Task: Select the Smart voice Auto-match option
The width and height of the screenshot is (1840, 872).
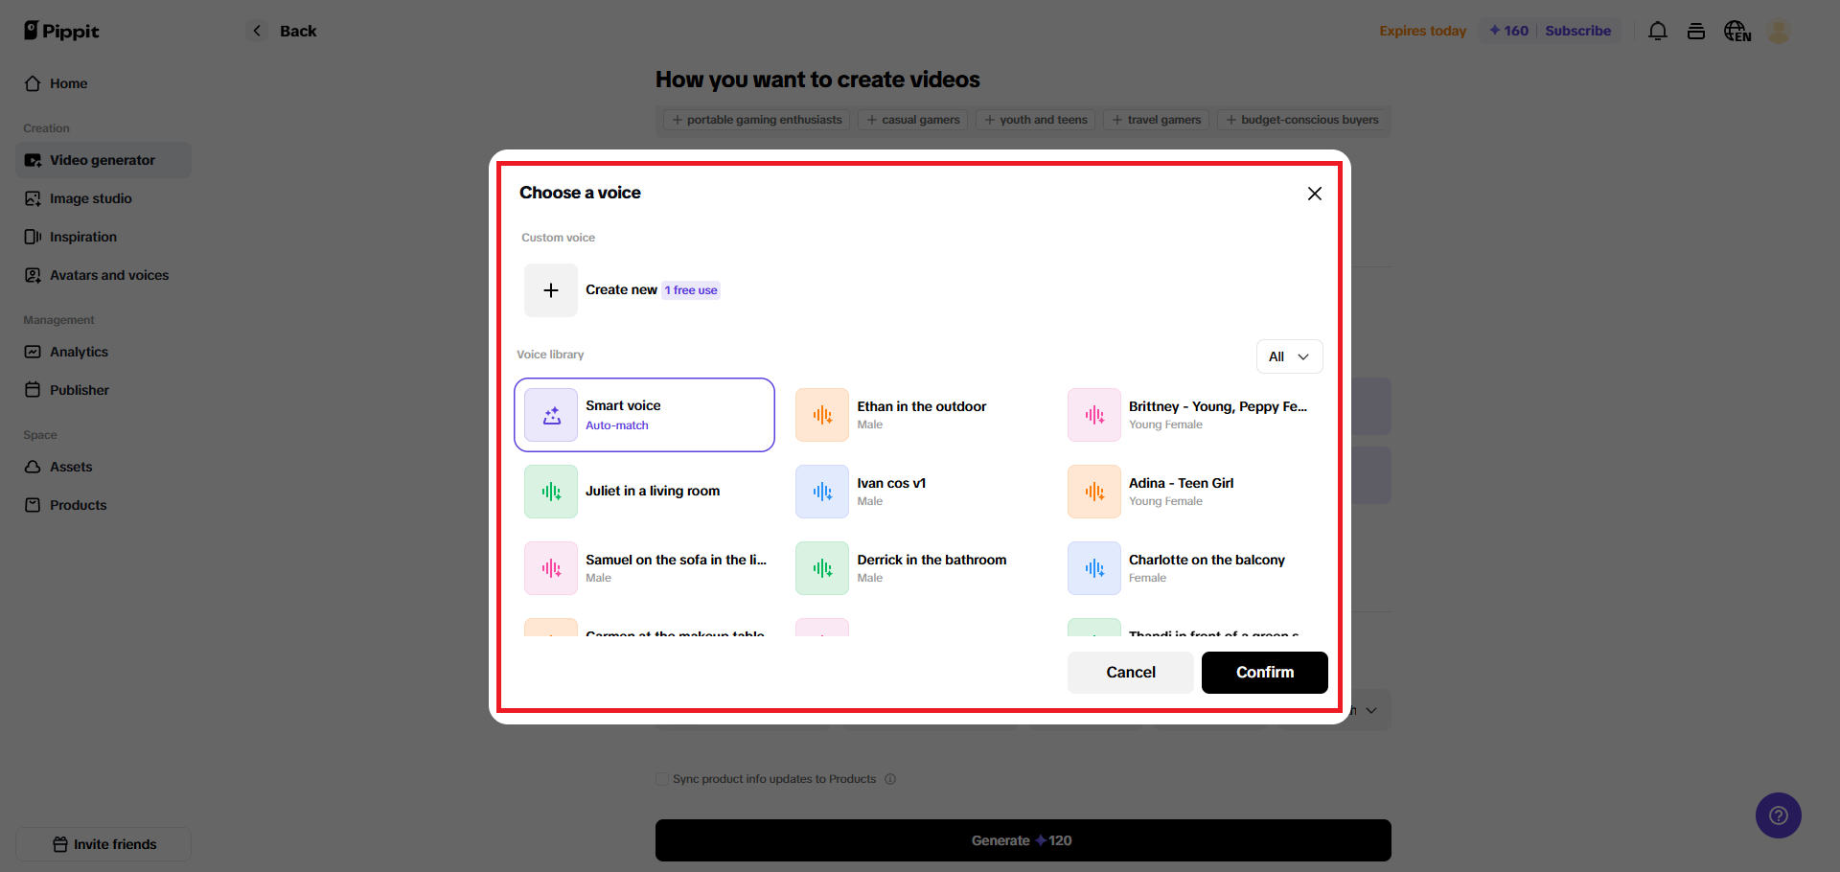Action: point(644,414)
